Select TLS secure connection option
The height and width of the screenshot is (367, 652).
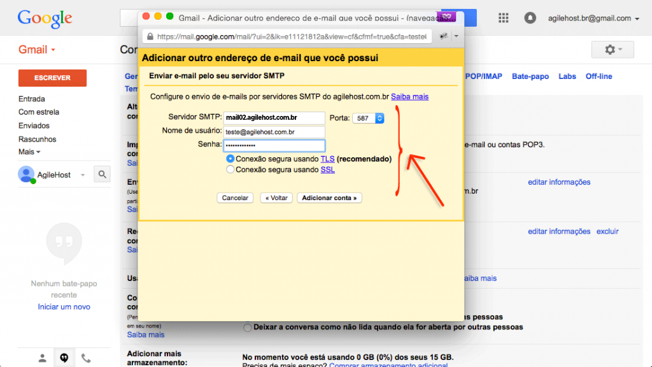tap(230, 159)
